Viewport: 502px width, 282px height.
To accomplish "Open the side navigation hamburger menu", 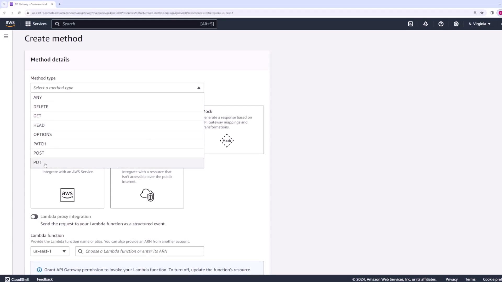I will coord(6,36).
